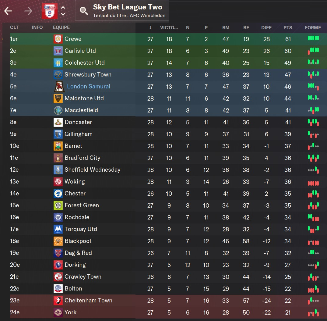Screen dimensions: 327x321
Task: Click the ÉQUIPE column header
Action: [61, 27]
